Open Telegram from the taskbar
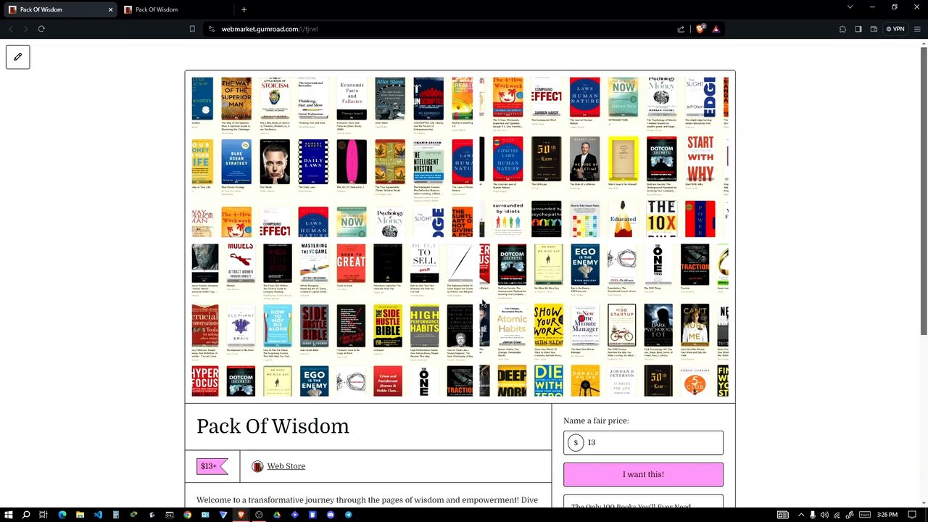Image resolution: width=928 pixels, height=522 pixels. pos(348,515)
